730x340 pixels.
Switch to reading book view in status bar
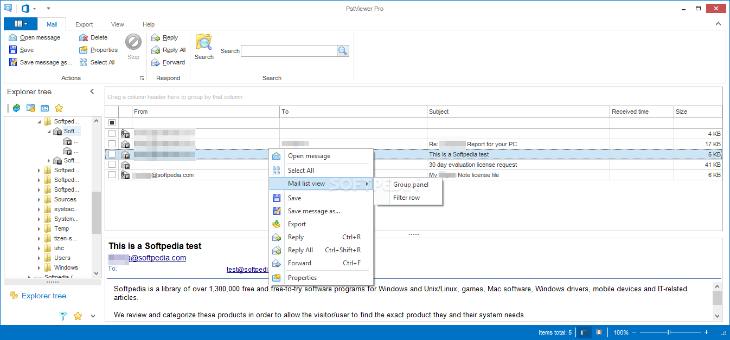(599, 332)
